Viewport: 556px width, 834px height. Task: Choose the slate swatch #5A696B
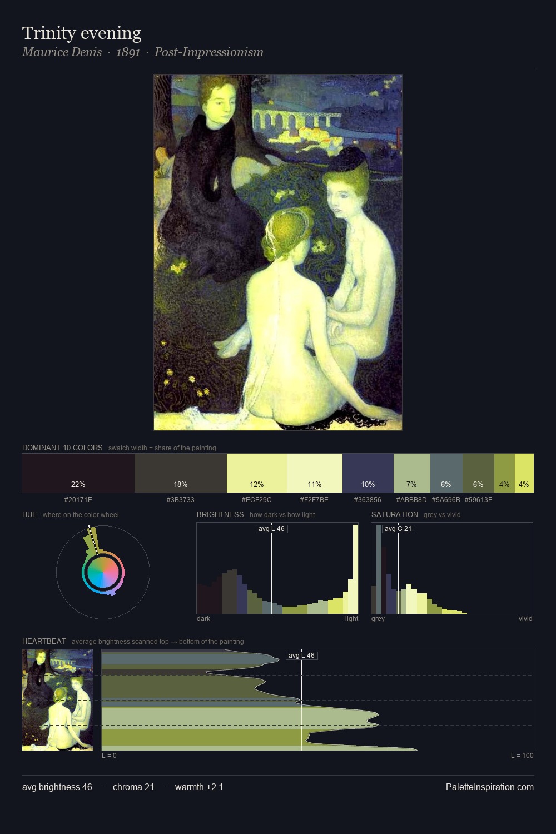[446, 473]
